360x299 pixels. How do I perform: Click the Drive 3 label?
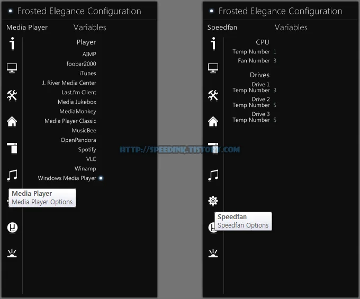[x=260, y=114]
